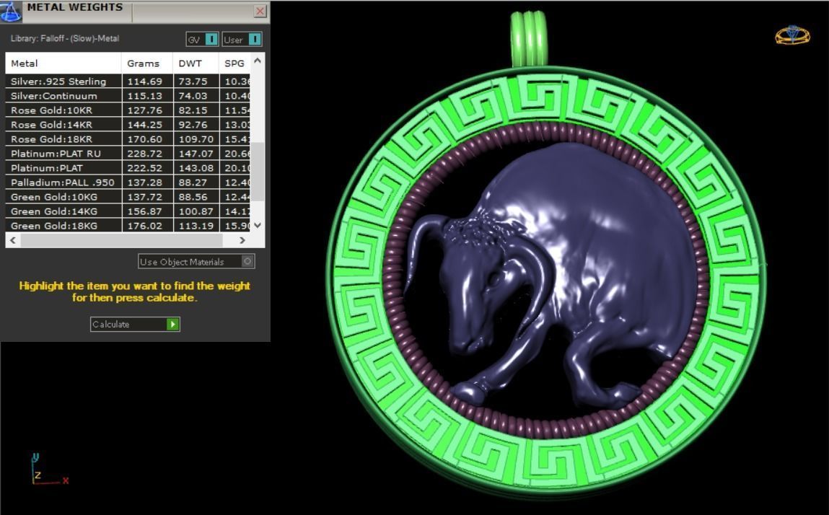This screenshot has width=829, height=515.
Task: Click the table scroll up arrow
Action: [258, 61]
